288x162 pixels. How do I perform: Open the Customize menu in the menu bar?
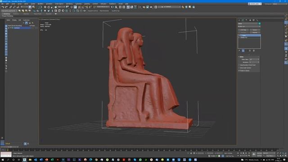(x=78, y=4)
